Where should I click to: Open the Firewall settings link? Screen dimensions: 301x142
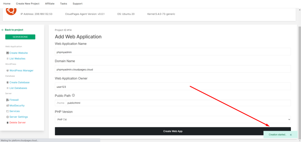pyautogui.click(x=14, y=100)
